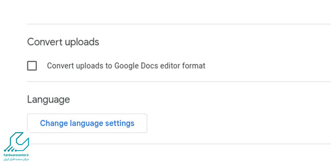Screen dimensions: 331x165
Task: Select the Language section heading
Action: point(48,99)
